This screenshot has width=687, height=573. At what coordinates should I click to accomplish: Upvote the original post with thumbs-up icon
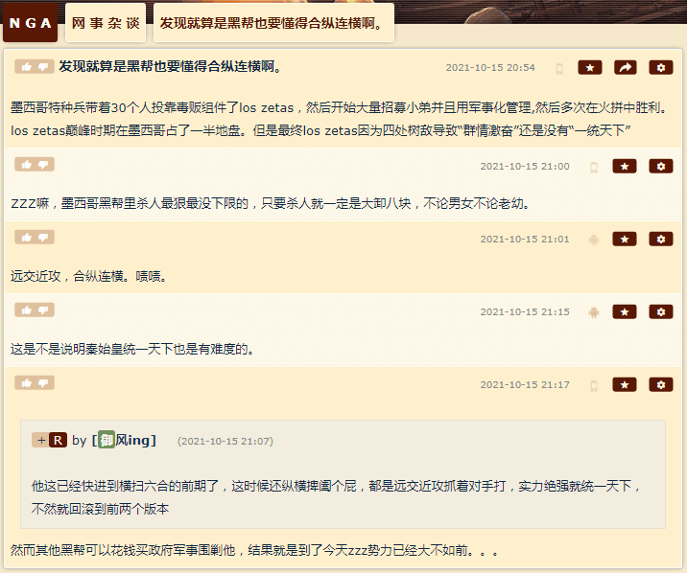click(x=27, y=66)
